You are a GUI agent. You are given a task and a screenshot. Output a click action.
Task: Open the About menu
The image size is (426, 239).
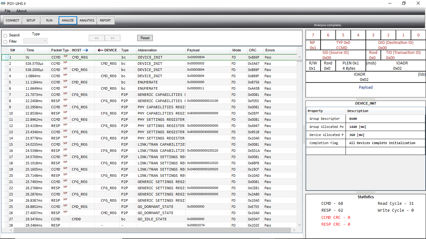point(22,11)
